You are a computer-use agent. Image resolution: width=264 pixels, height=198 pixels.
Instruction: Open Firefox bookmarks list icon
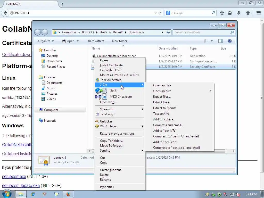pyautogui.click(x=230, y=13)
